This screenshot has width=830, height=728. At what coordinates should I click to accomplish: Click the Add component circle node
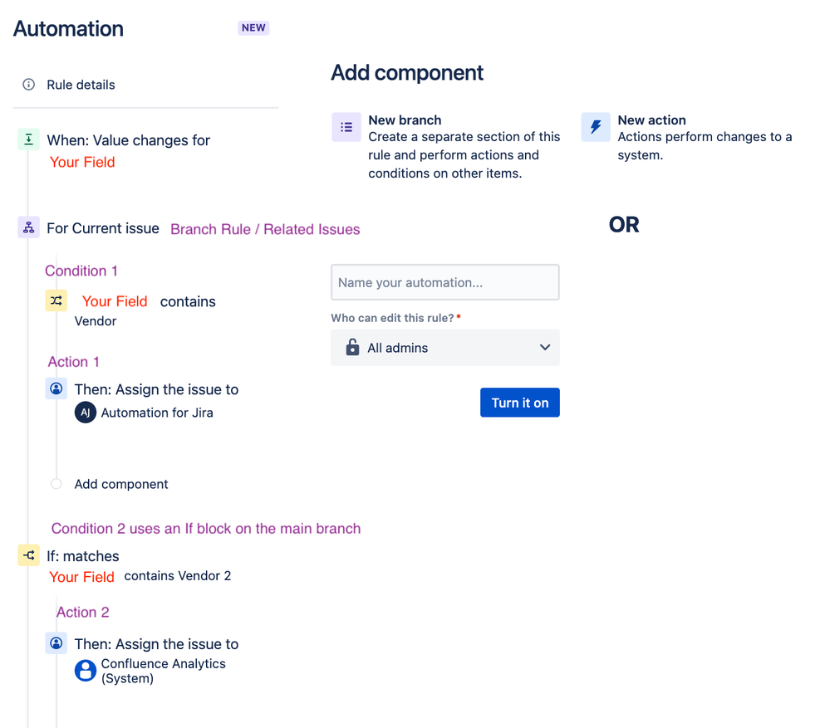[x=56, y=484]
